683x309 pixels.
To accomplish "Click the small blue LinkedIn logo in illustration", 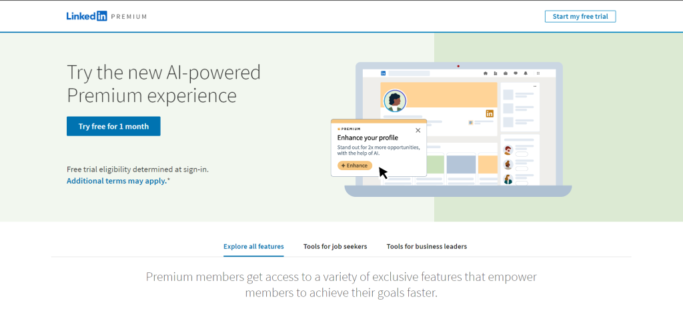I will (384, 73).
